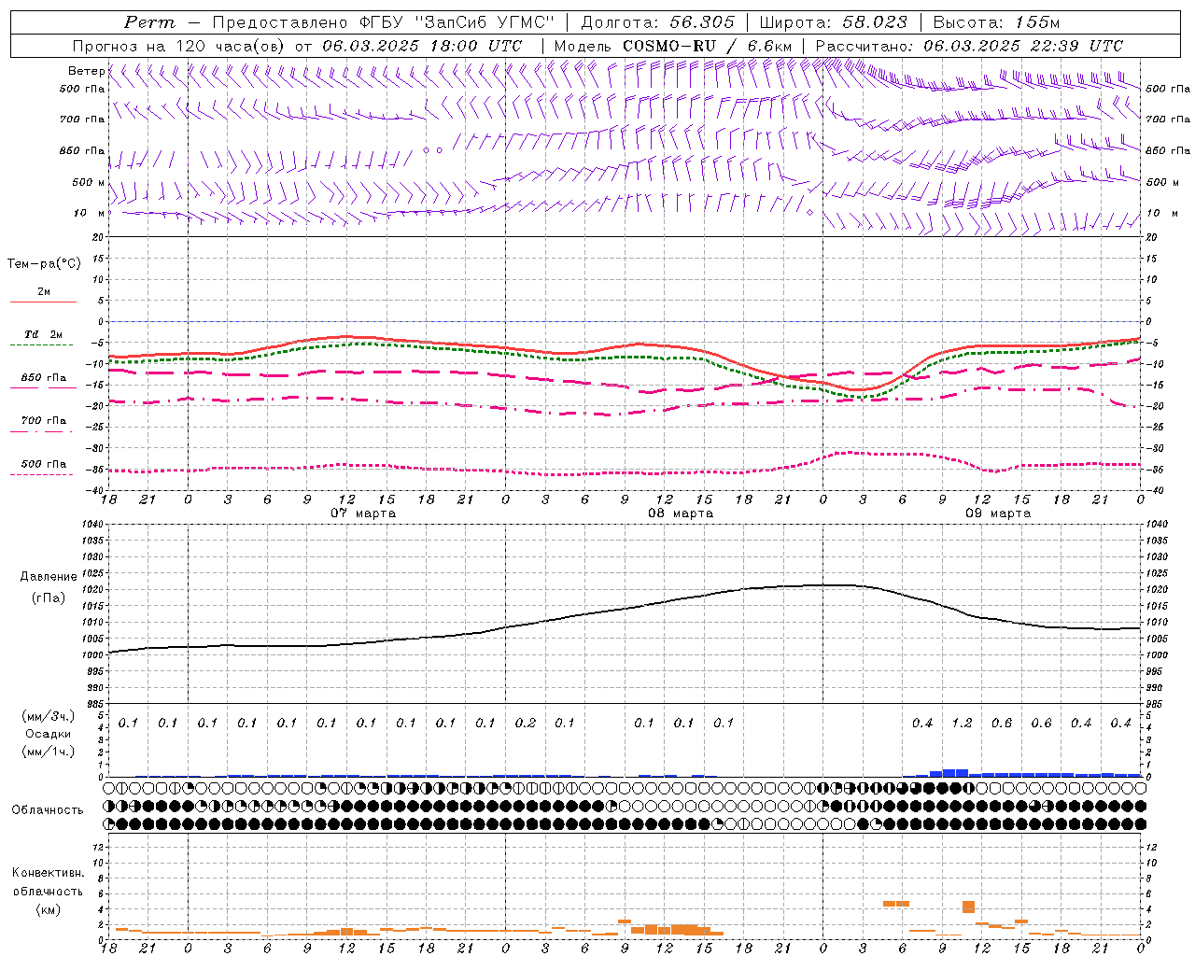Click the left 10 м wind level label
This screenshot has height=956, width=1195.
89,213
